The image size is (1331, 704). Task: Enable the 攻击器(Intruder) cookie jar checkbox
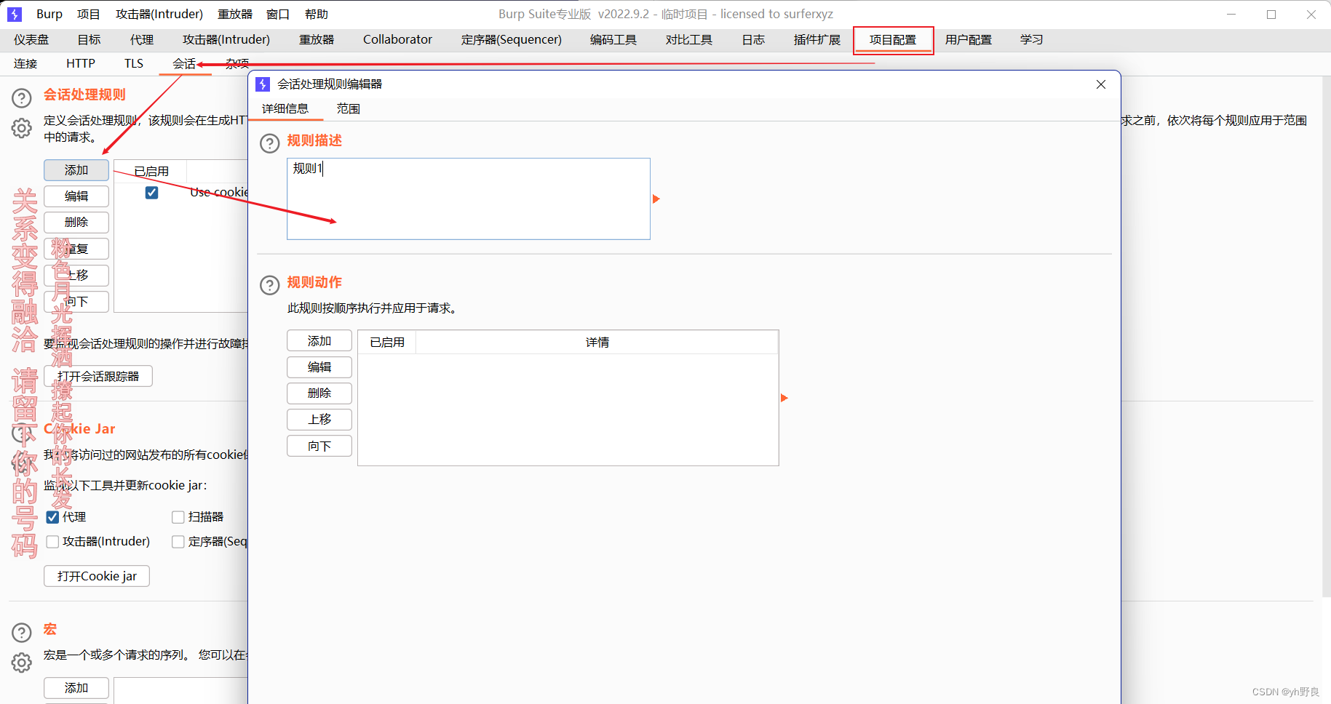point(52,542)
